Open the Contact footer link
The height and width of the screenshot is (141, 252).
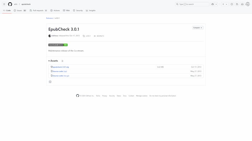[131, 96]
